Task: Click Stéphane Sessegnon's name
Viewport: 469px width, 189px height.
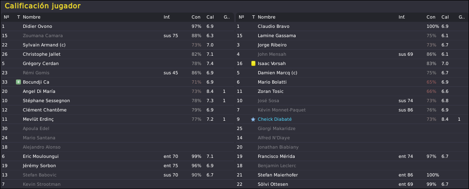Action: click(x=46, y=101)
